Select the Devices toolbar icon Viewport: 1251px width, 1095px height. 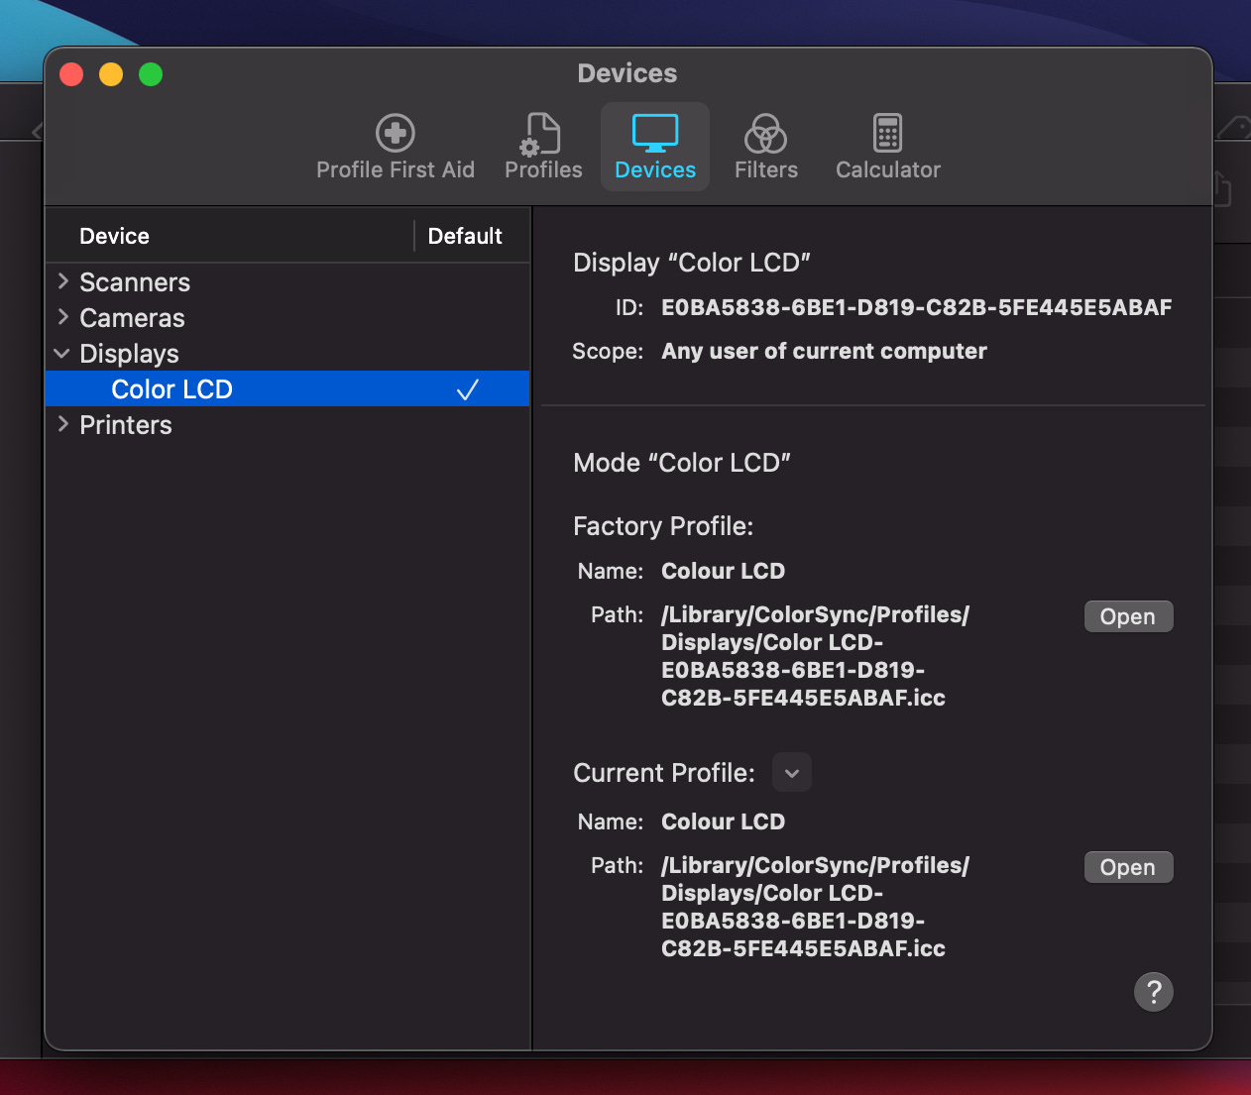click(x=654, y=147)
